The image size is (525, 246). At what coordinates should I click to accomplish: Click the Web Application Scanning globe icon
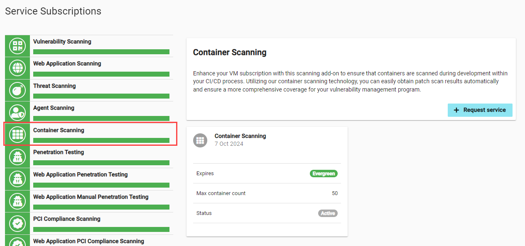tap(17, 68)
